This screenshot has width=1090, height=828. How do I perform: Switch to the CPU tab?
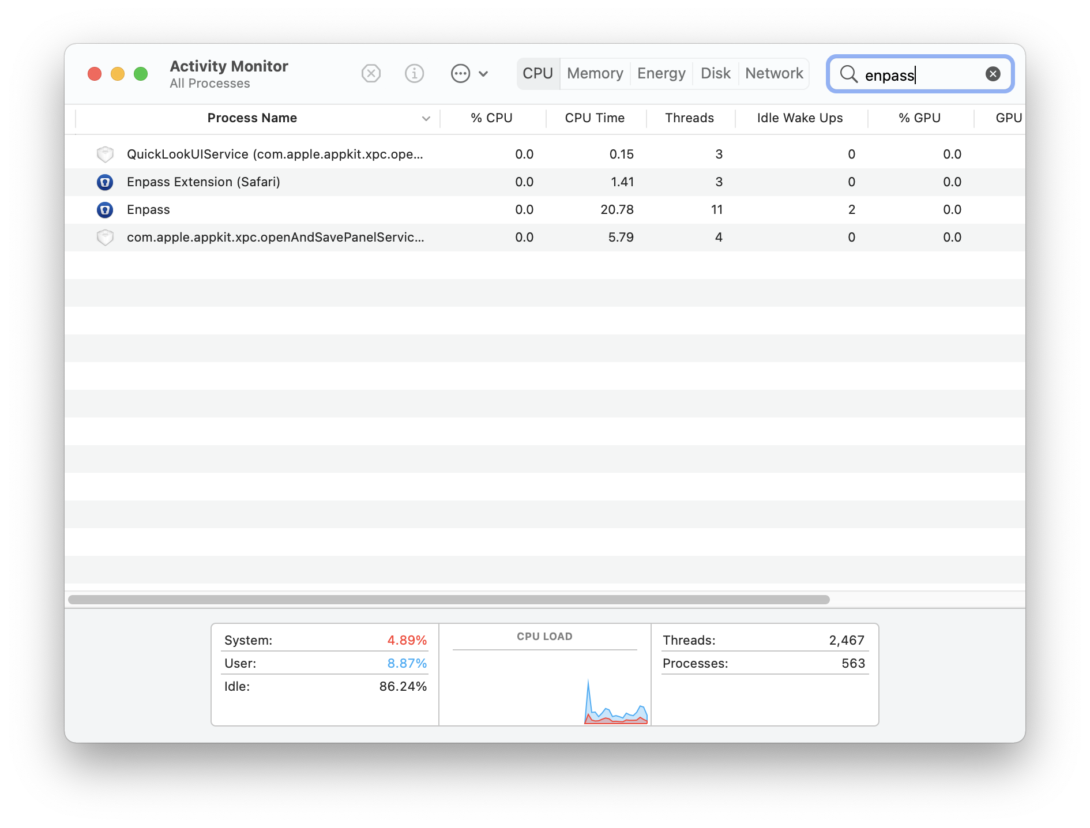(x=538, y=74)
